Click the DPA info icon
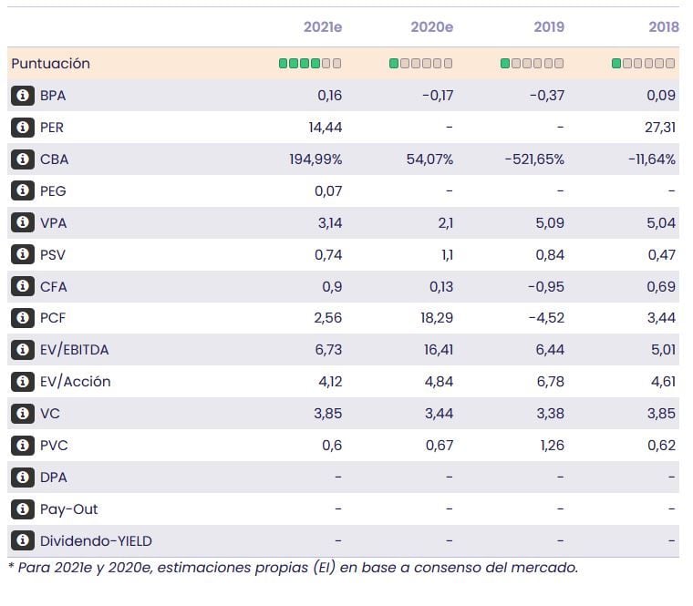 coord(22,478)
